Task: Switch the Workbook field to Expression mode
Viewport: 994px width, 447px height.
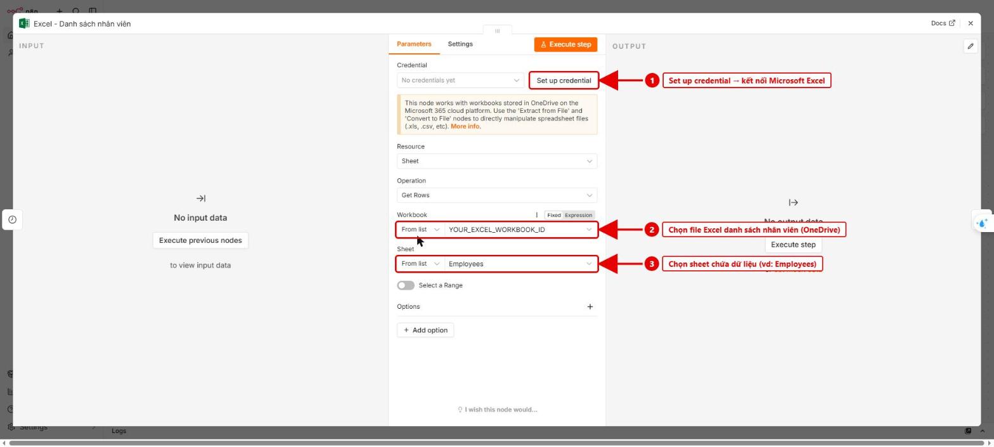Action: click(578, 215)
